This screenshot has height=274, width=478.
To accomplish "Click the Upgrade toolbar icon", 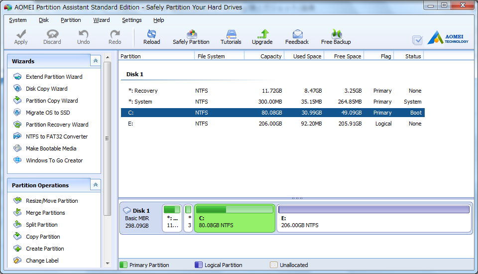I will click(262, 33).
